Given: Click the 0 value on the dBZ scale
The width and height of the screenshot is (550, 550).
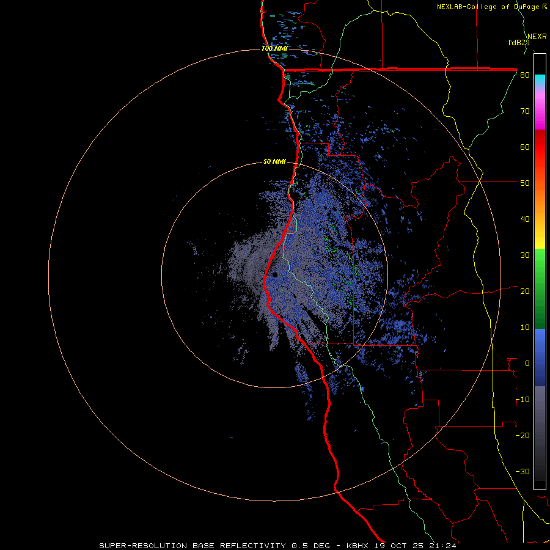Looking at the screenshot, I should [527, 364].
